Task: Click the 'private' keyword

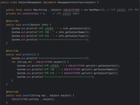Action: 11,14
